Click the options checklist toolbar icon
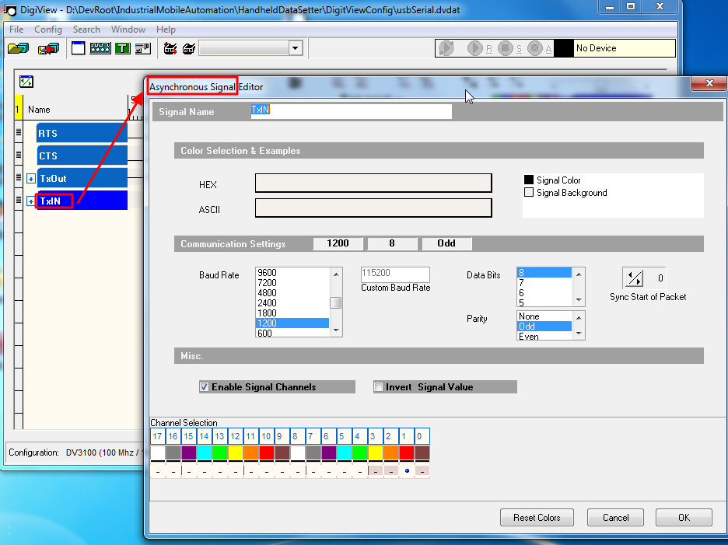This screenshot has height=545, width=728. click(143, 48)
